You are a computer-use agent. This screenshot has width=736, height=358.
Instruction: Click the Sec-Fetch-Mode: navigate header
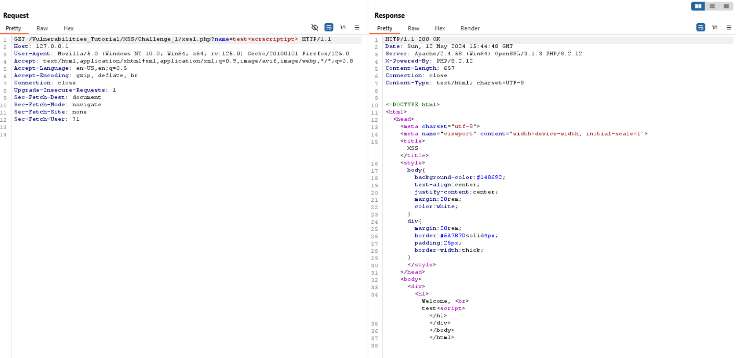[58, 105]
